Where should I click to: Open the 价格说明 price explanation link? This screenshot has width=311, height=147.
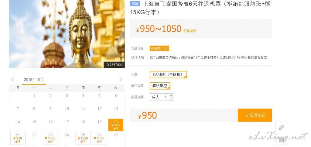pos(190,31)
